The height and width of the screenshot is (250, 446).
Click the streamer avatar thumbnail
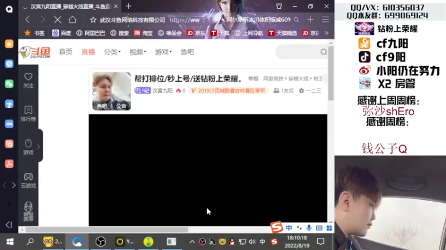111,91
